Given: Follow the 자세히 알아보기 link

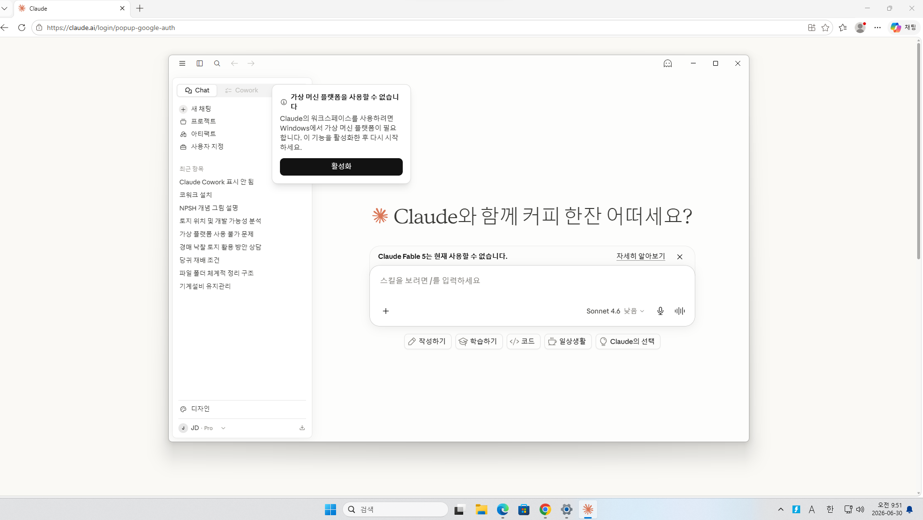Looking at the screenshot, I should (641, 256).
